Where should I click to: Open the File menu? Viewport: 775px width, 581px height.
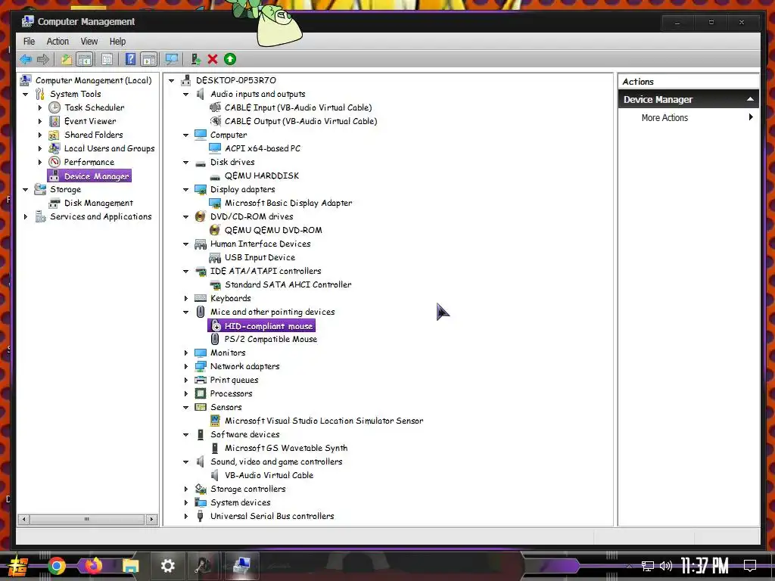[x=30, y=42]
